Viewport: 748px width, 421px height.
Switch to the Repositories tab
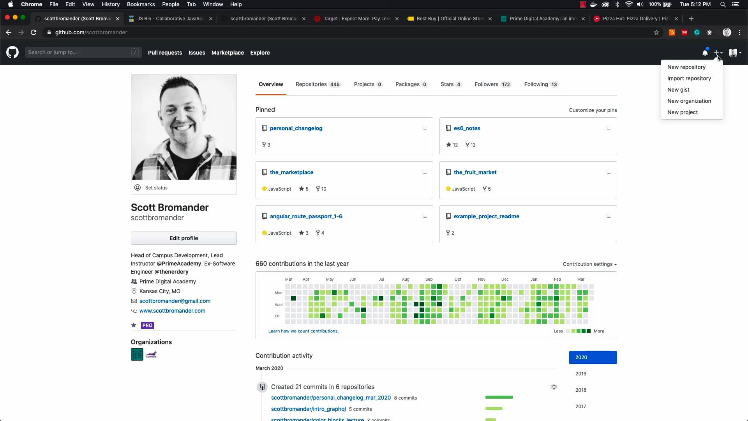(x=310, y=84)
